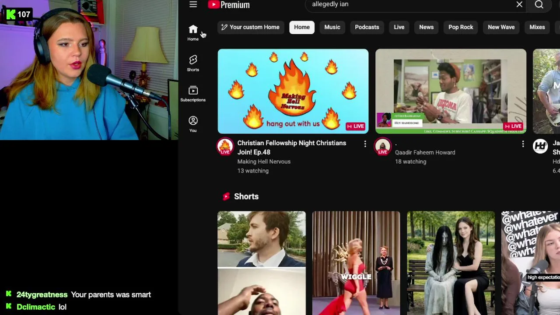Select the Podcasts filter chip

point(367,27)
